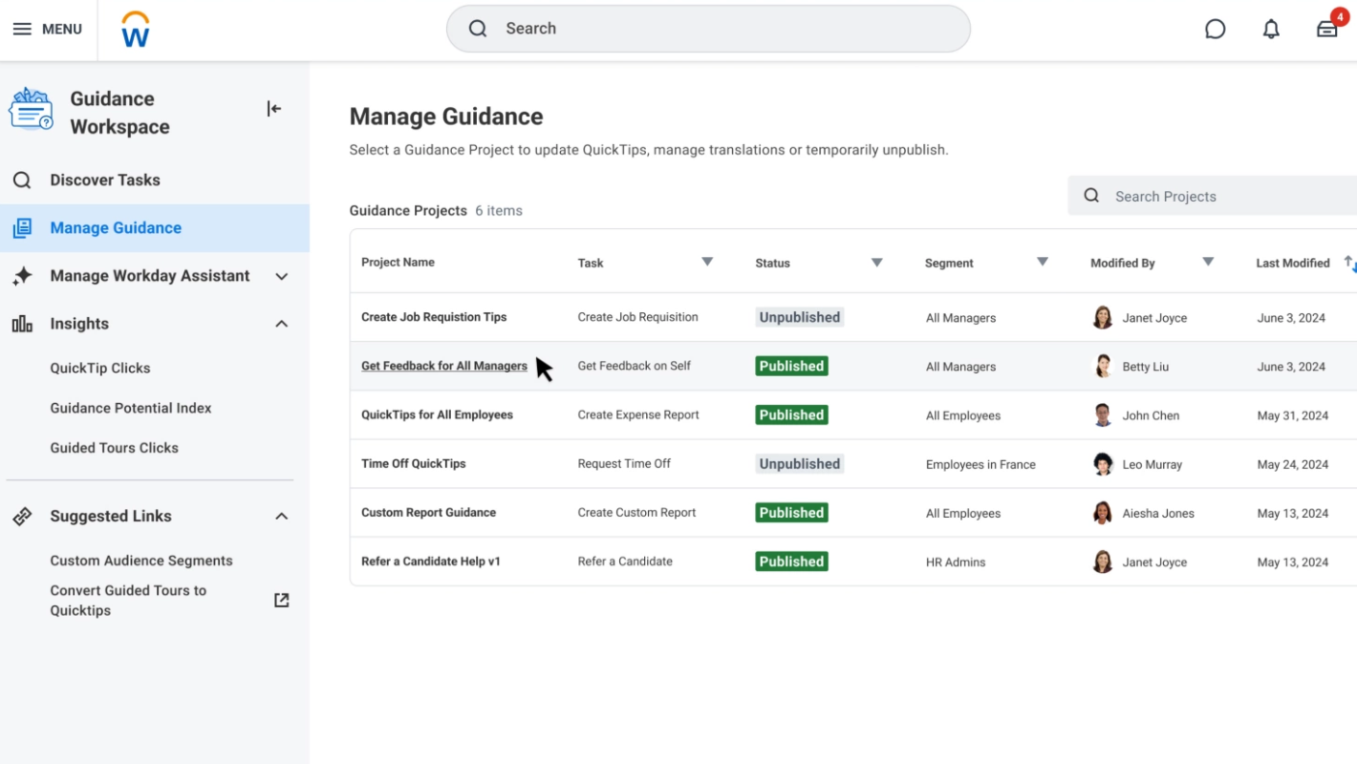Click the global Search bar
This screenshot has height=764, width=1357.
(707, 29)
